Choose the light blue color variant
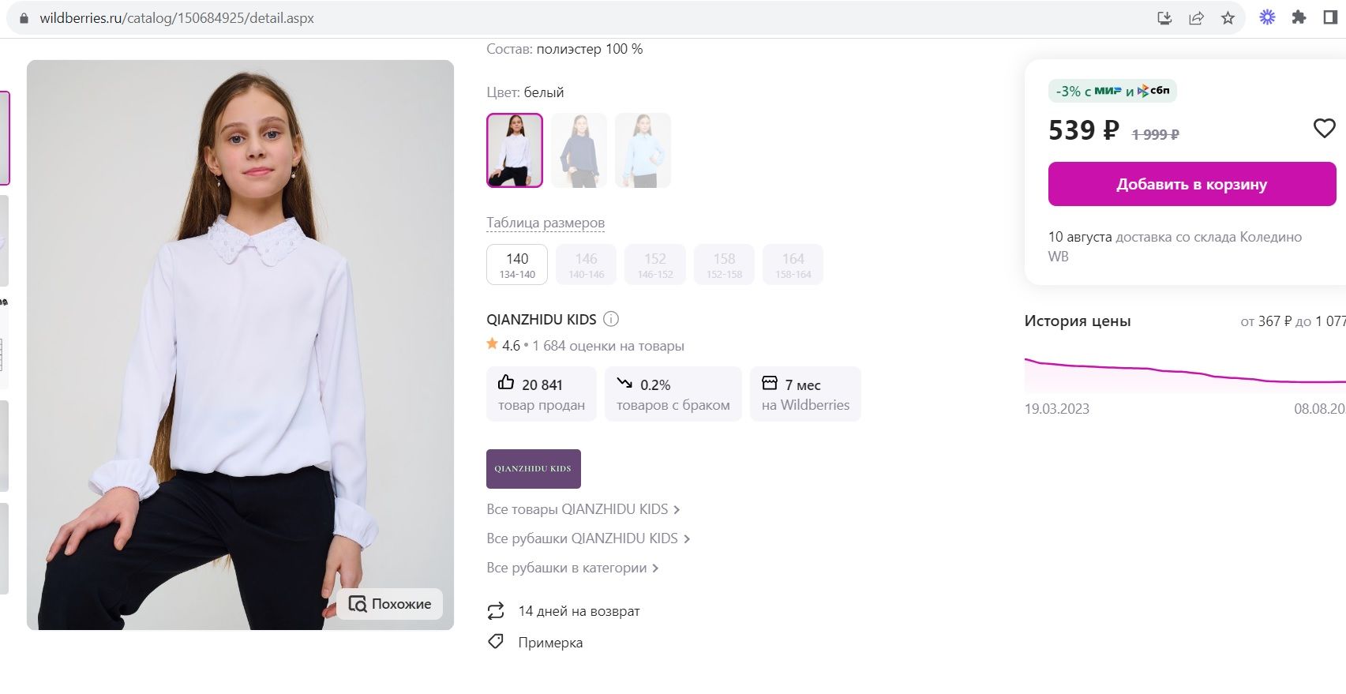Viewport: 1346px width, 694px height. pos(643,150)
